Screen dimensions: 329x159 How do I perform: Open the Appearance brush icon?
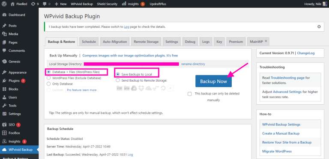tap(4, 72)
